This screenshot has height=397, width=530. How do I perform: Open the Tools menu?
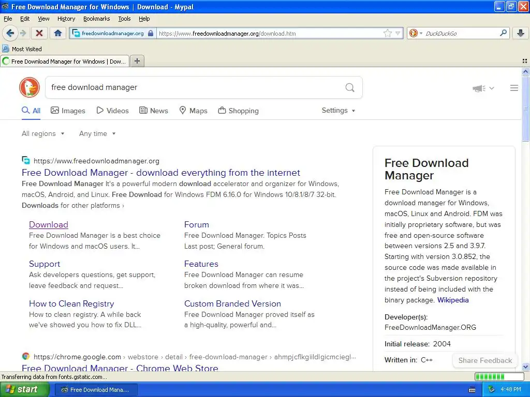pyautogui.click(x=124, y=19)
